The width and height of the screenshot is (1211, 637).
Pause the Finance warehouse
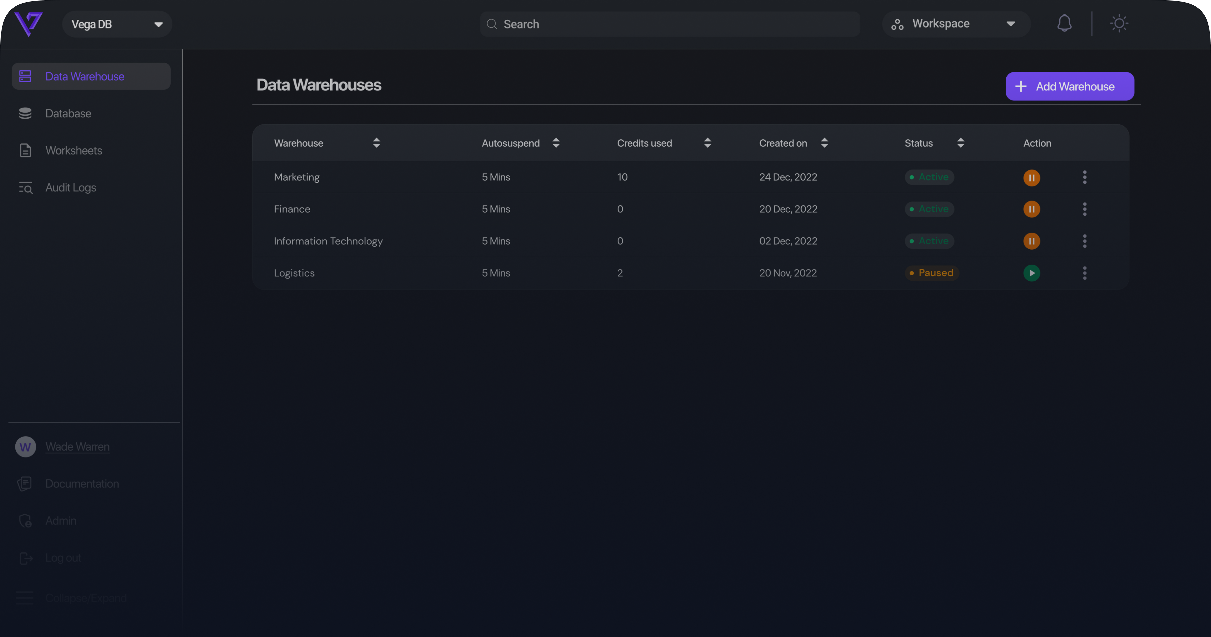point(1031,209)
